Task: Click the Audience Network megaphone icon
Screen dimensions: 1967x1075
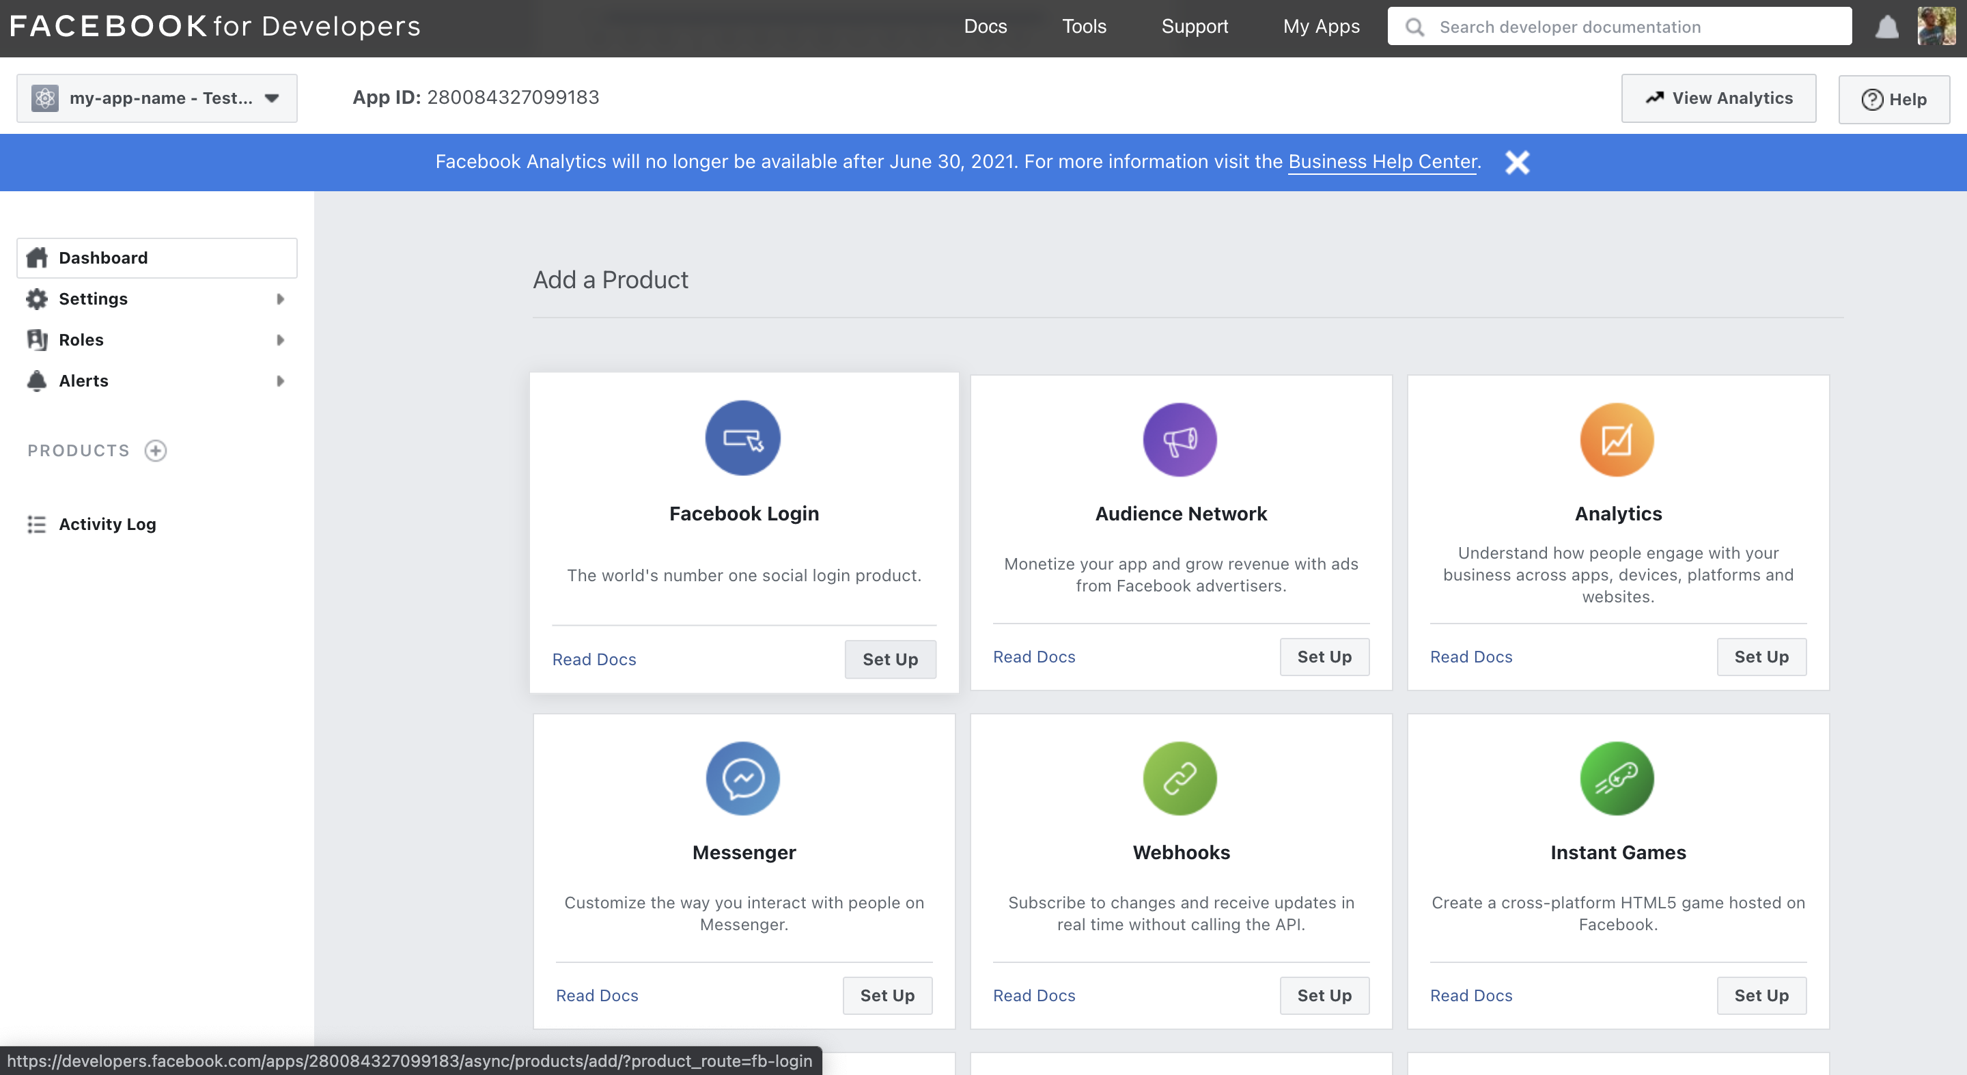Action: point(1180,440)
